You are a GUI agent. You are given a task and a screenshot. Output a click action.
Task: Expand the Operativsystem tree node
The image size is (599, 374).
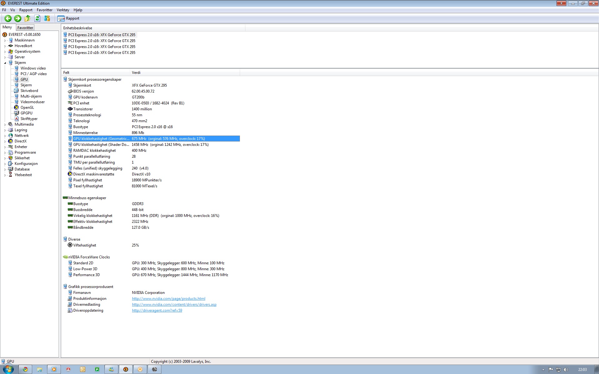pos(5,51)
